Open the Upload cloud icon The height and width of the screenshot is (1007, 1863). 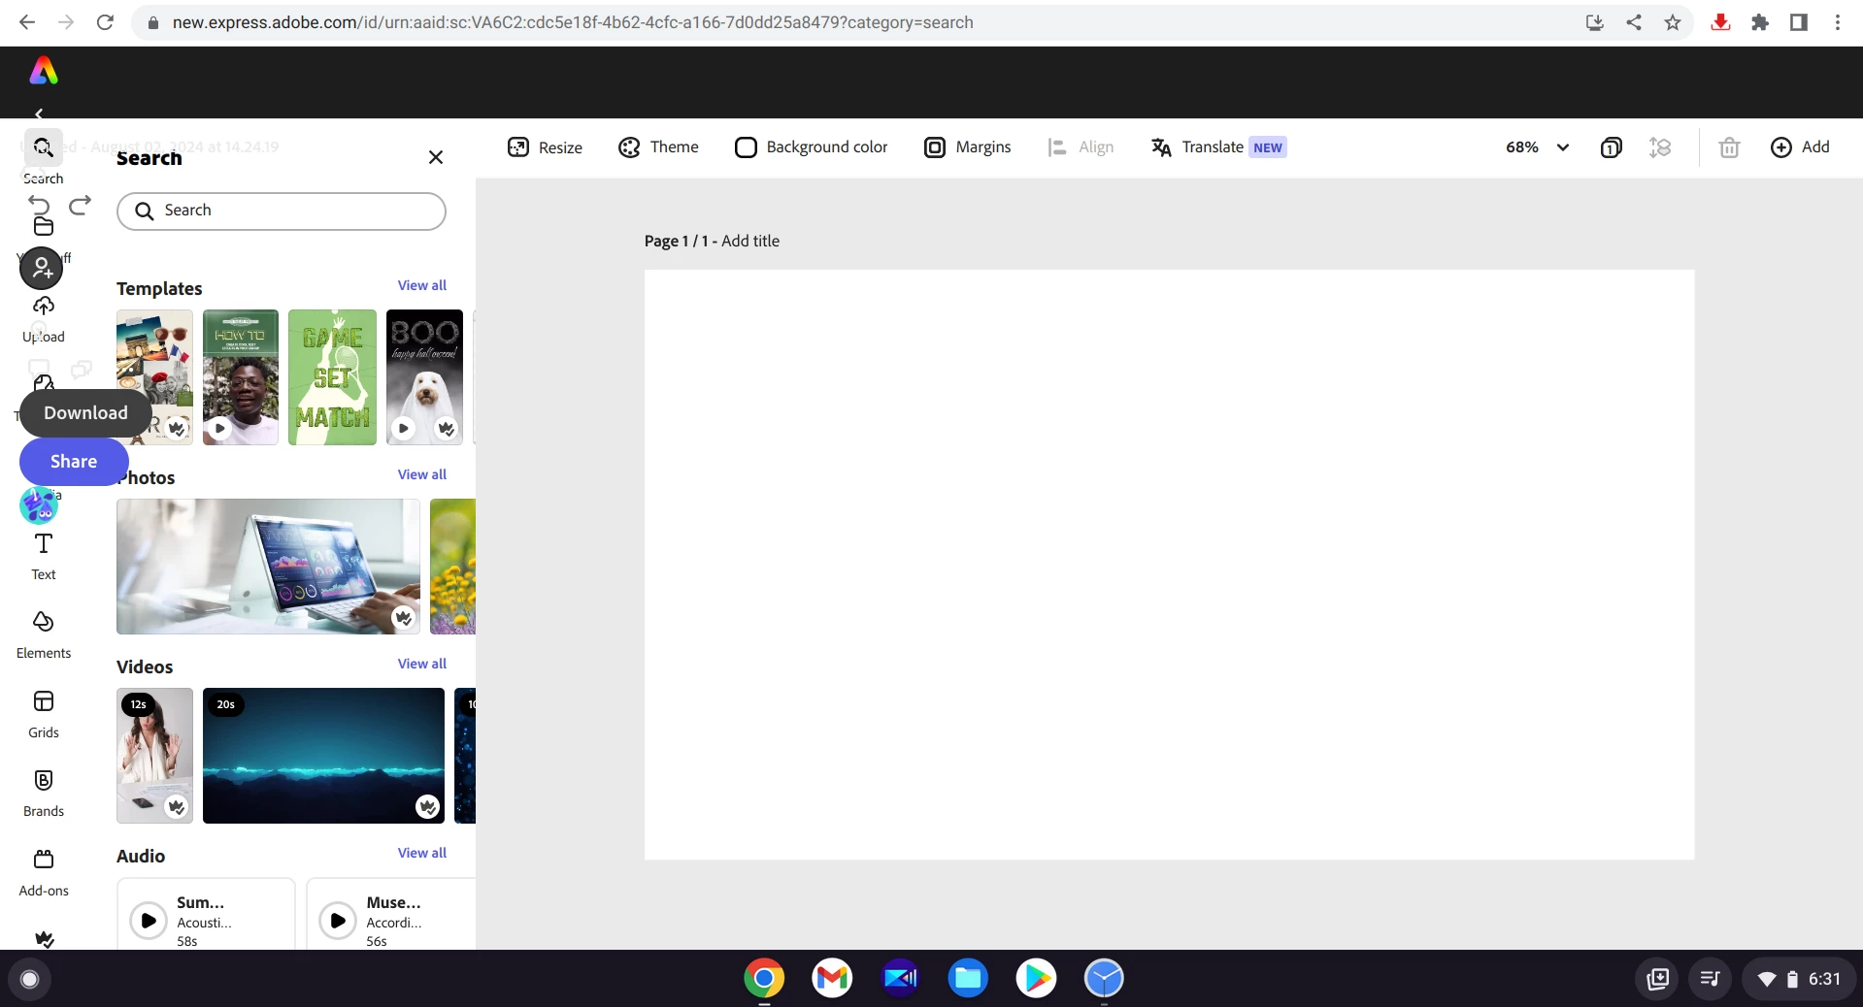click(x=44, y=307)
